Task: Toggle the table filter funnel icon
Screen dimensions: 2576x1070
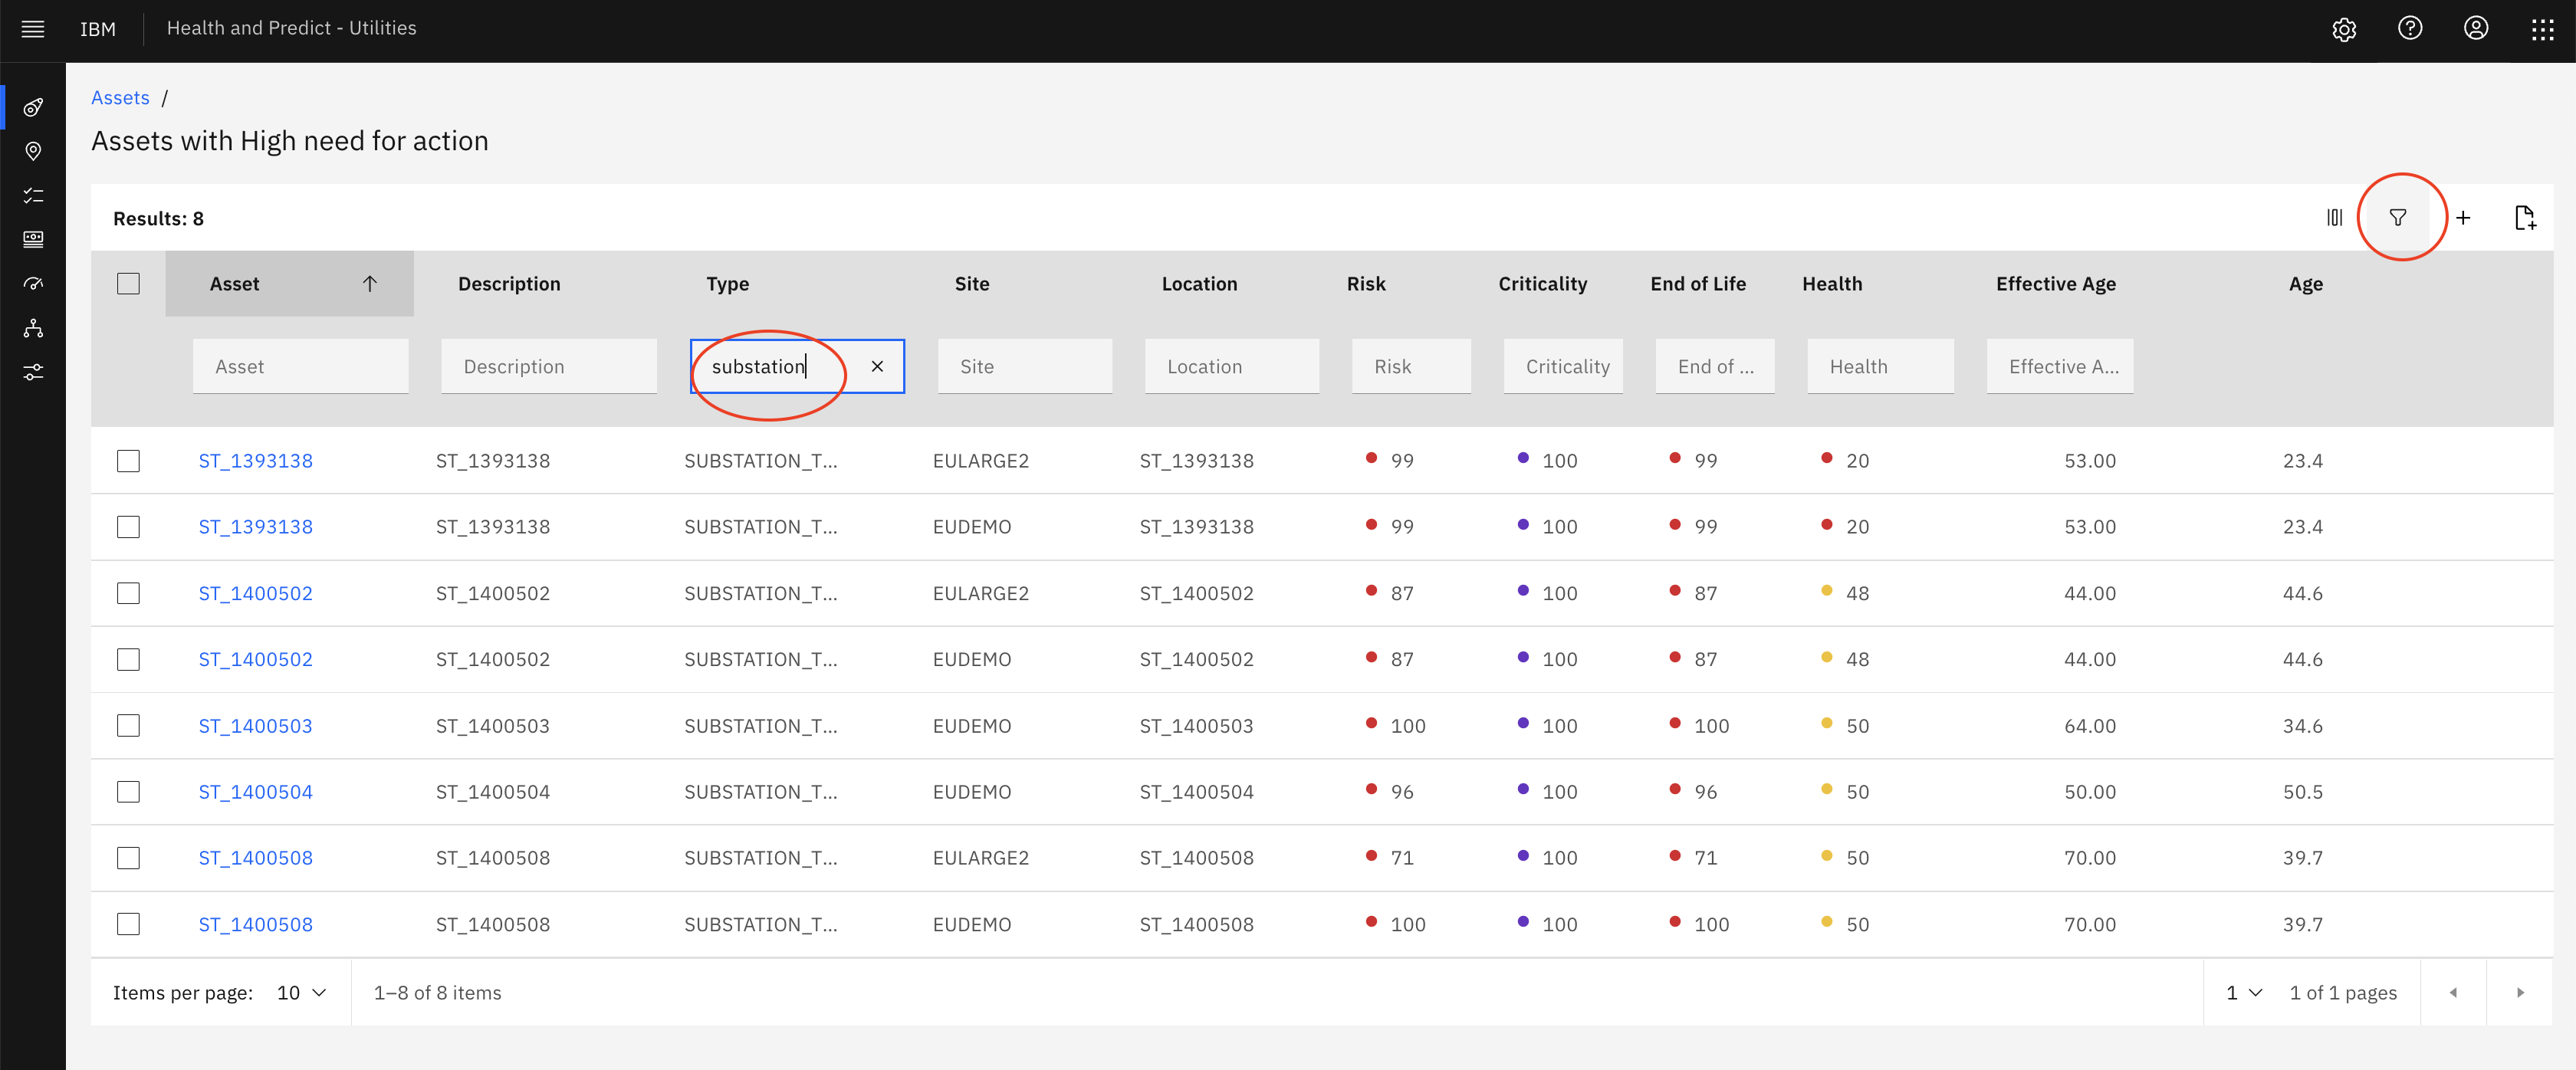Action: 2398,217
